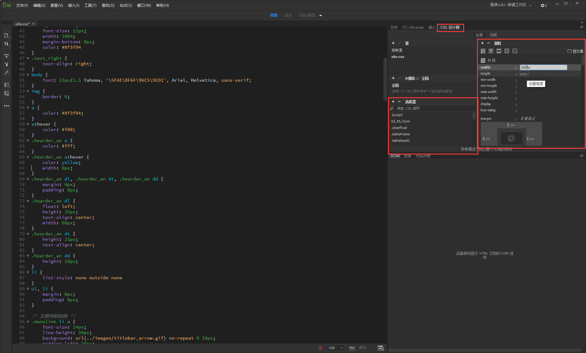This screenshot has width=586, height=353.
Task: Open the 编辑(E) menu
Action: (x=39, y=5)
